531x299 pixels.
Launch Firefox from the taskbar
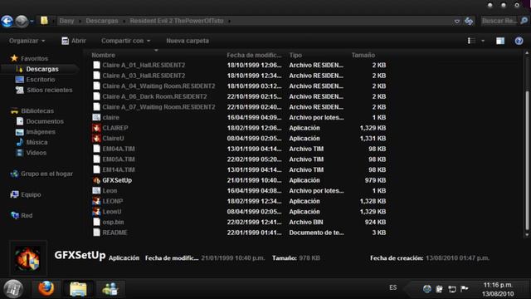46,289
